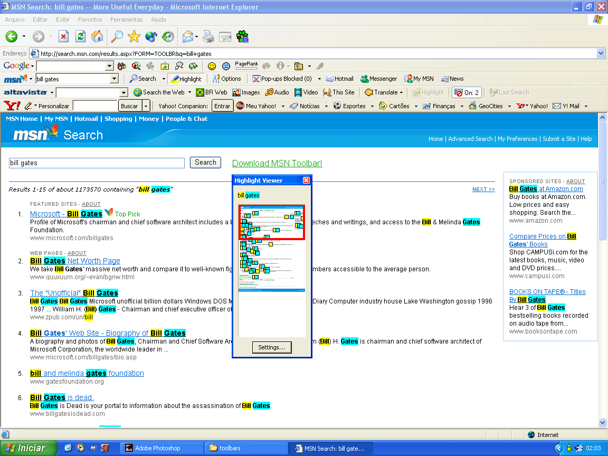Go to NEXT >> results page
608x456 pixels.
[x=483, y=189]
